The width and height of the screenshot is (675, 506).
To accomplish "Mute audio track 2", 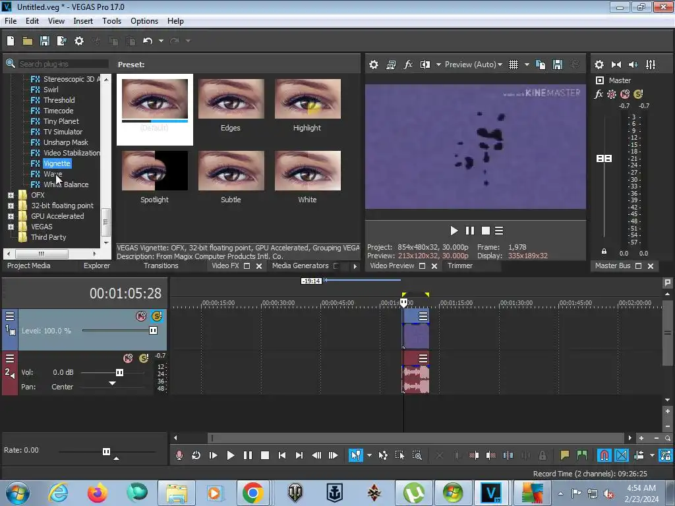I will coord(128,358).
